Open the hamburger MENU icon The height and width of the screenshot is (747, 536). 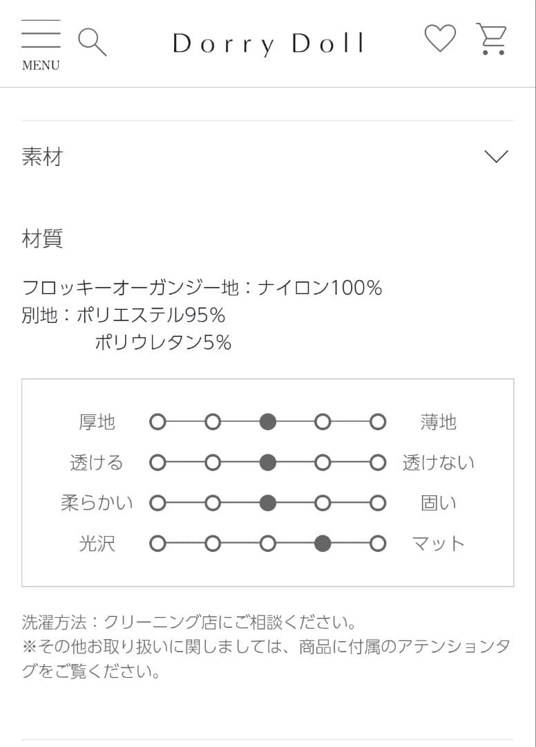[x=41, y=35]
